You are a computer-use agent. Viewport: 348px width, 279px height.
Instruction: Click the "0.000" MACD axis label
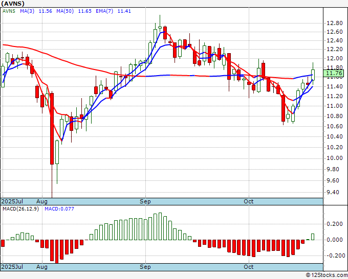point(335,240)
